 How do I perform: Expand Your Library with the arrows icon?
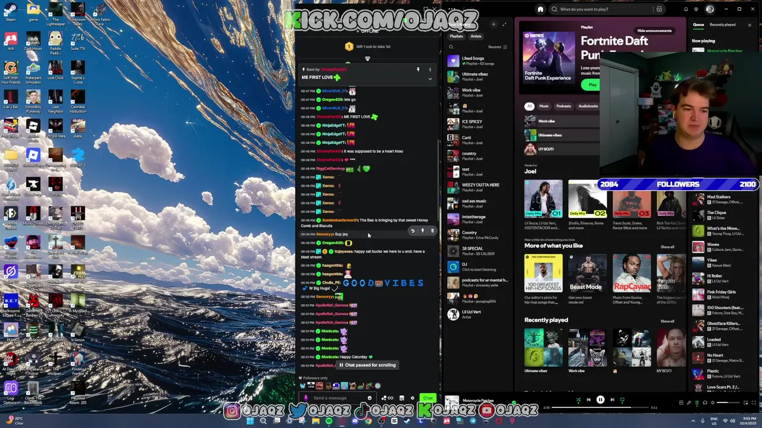504,24
